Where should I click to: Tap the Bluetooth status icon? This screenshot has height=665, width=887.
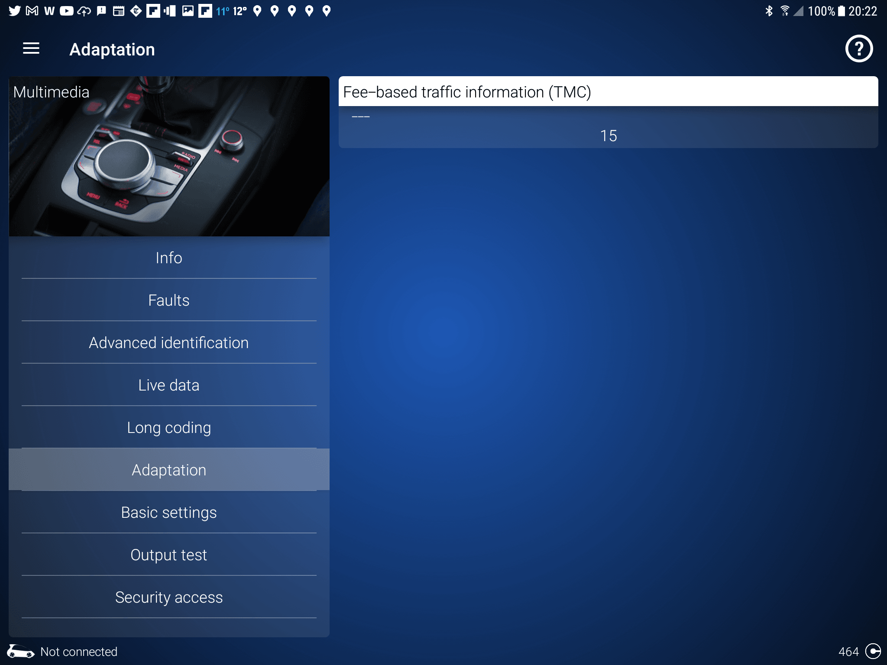click(x=769, y=11)
